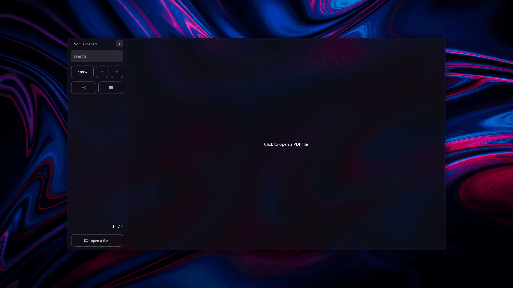Click the 'No file loaded' title label
The image size is (513, 288).
pos(85,44)
